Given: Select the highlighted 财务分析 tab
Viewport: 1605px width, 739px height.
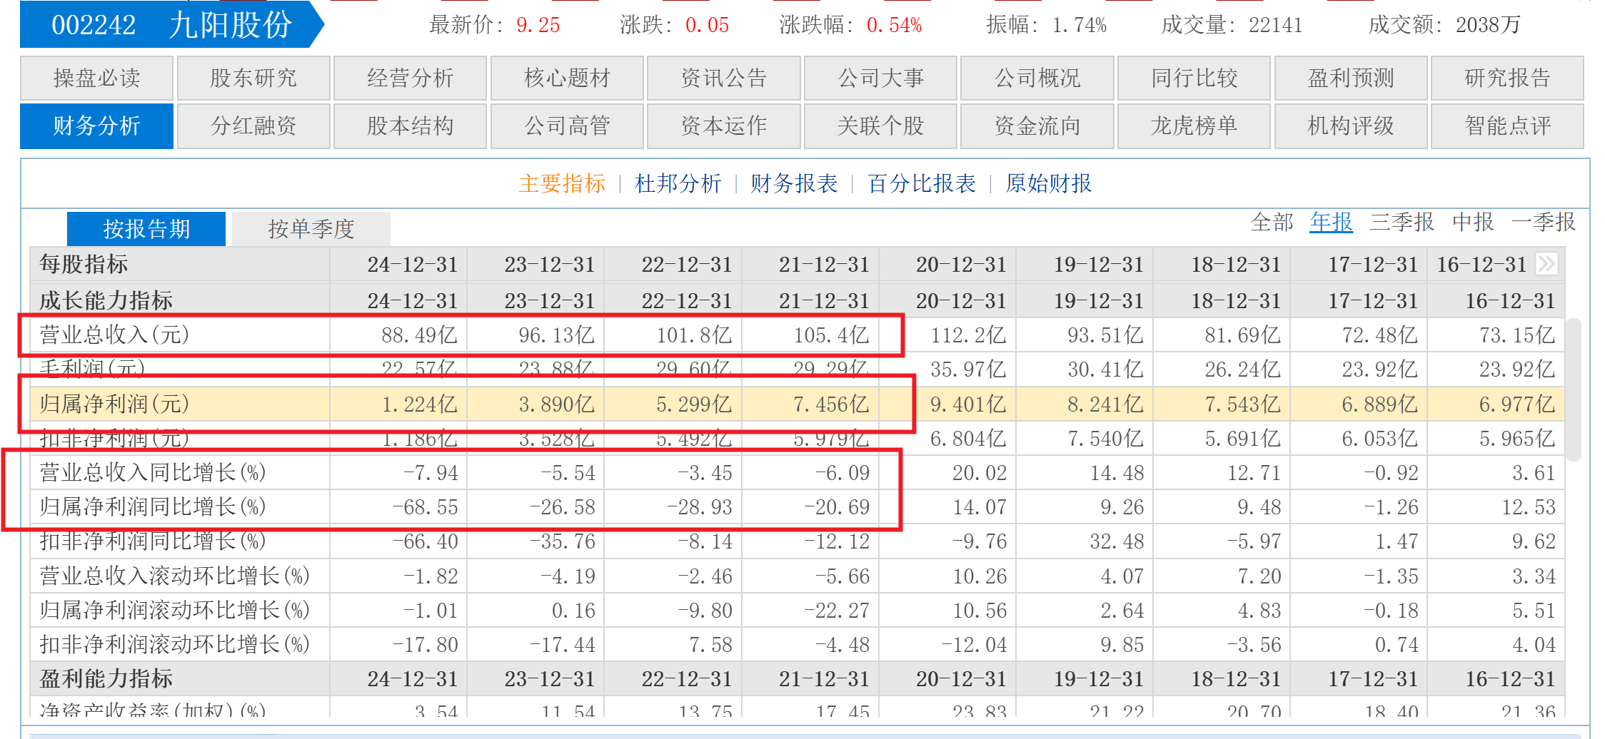Looking at the screenshot, I should [x=96, y=126].
